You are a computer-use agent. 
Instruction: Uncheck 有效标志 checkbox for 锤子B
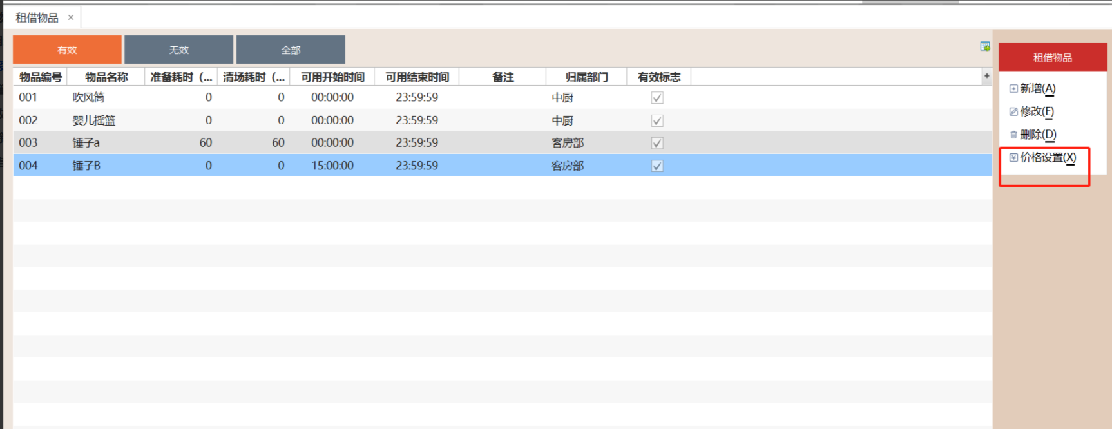657,166
